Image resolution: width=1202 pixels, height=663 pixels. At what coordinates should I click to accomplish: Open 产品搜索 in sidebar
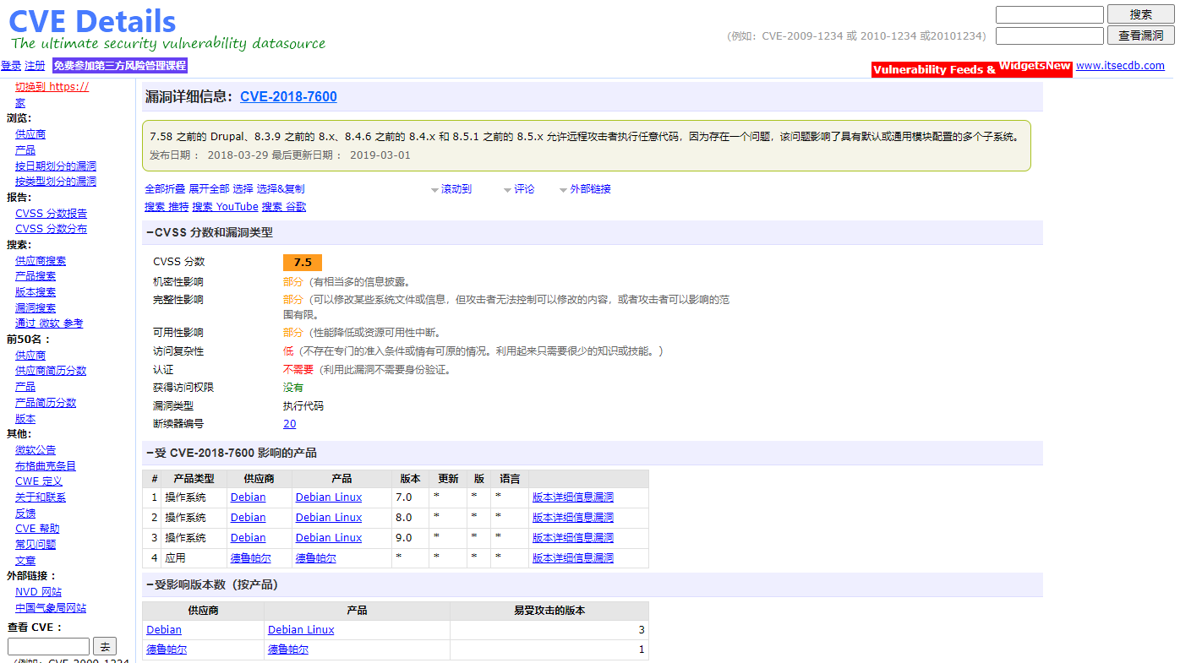[36, 276]
